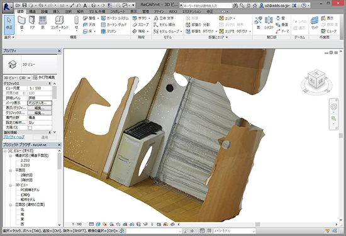Click the star favorites icon in title bar
This screenshot has height=236, width=346.
coord(254,5)
